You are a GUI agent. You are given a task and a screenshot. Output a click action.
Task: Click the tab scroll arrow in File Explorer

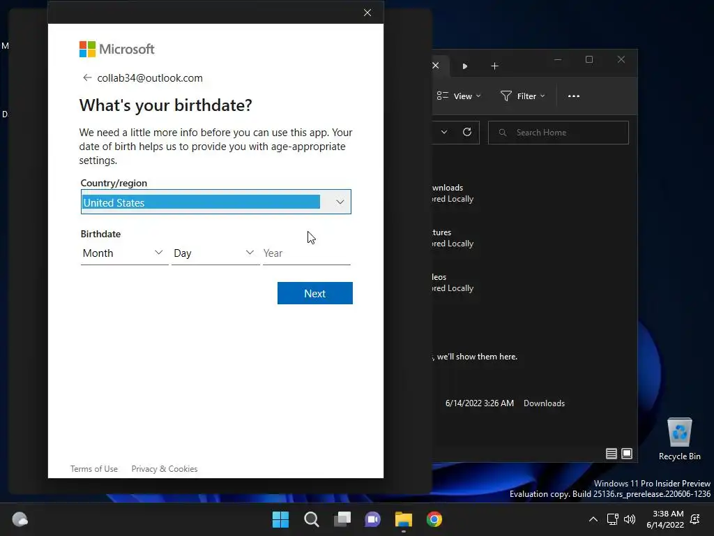tap(465, 66)
